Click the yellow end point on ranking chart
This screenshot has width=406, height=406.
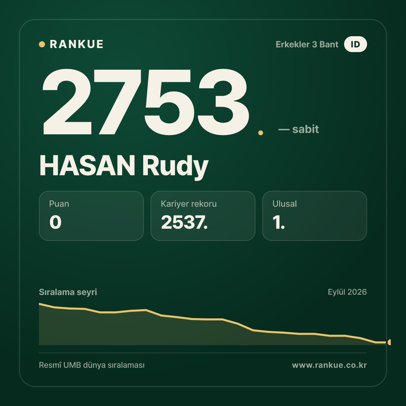coord(389,342)
